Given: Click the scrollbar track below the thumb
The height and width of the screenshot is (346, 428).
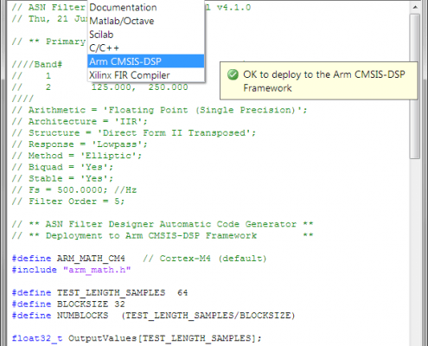Looking at the screenshot, I should [x=415, y=251].
